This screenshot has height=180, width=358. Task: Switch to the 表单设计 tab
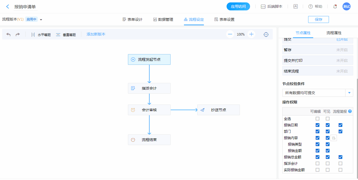[132, 19]
